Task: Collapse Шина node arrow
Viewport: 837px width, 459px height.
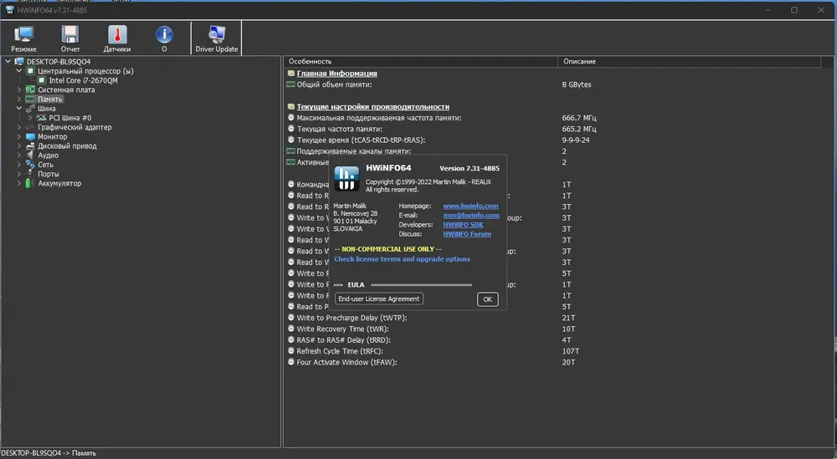Action: tap(19, 108)
